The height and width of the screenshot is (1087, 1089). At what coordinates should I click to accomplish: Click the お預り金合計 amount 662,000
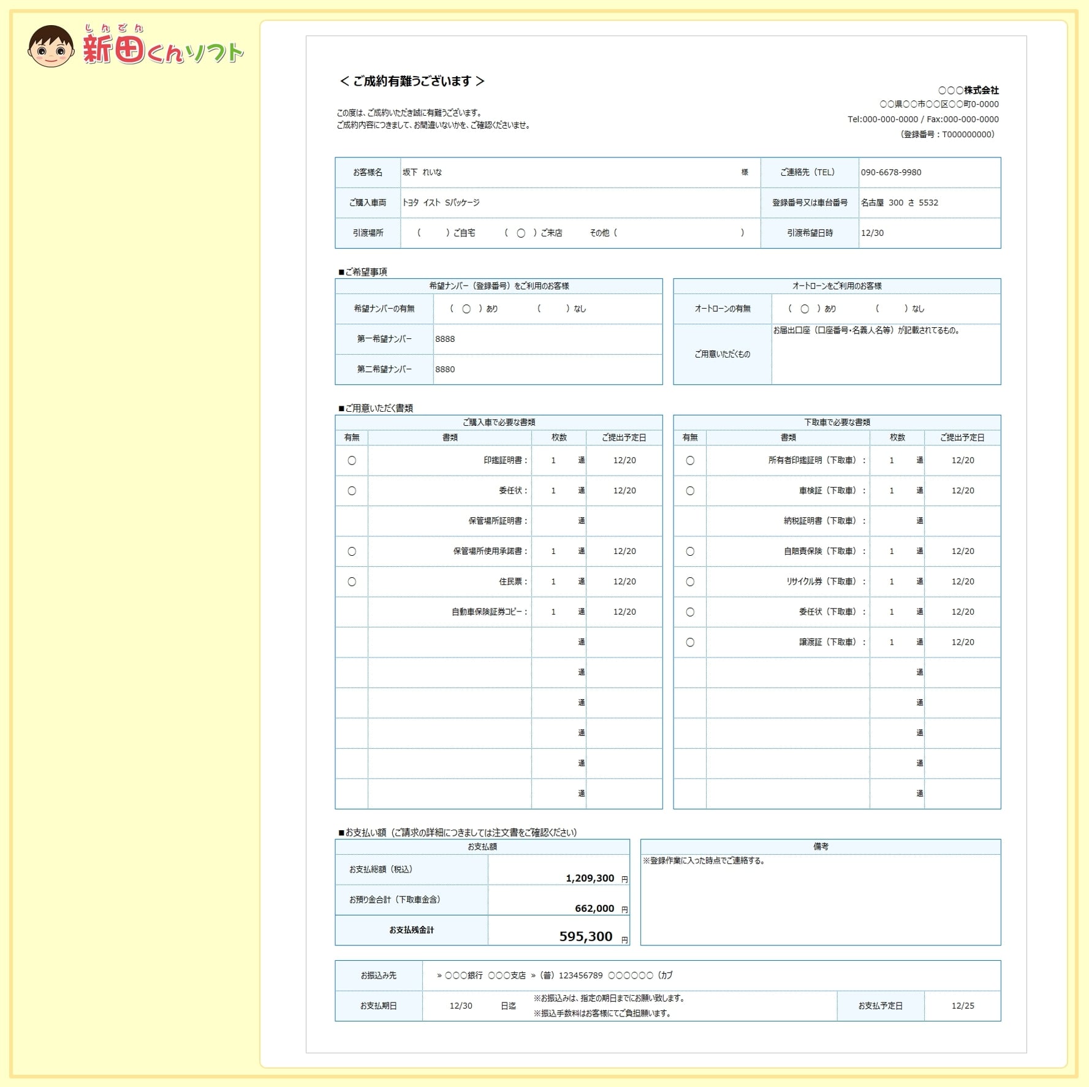(x=594, y=909)
